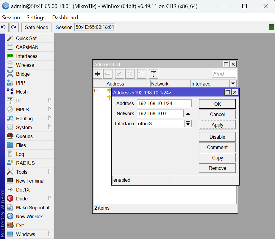
Task: Expand Tools submenu arrow
Action: (x=50, y=172)
